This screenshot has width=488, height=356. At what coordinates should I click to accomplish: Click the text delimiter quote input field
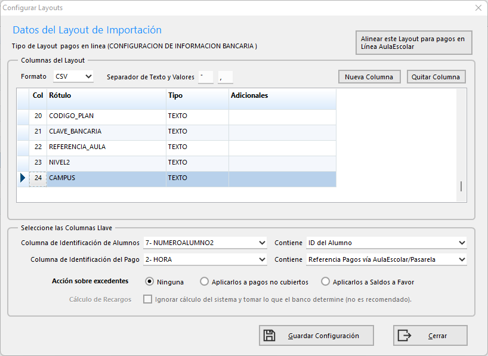tap(205, 77)
